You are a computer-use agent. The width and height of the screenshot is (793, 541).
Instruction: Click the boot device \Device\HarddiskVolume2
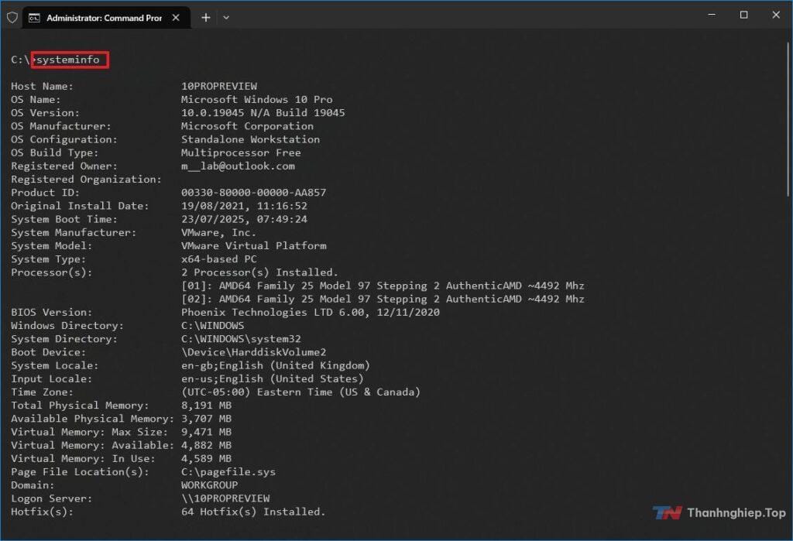coord(253,352)
